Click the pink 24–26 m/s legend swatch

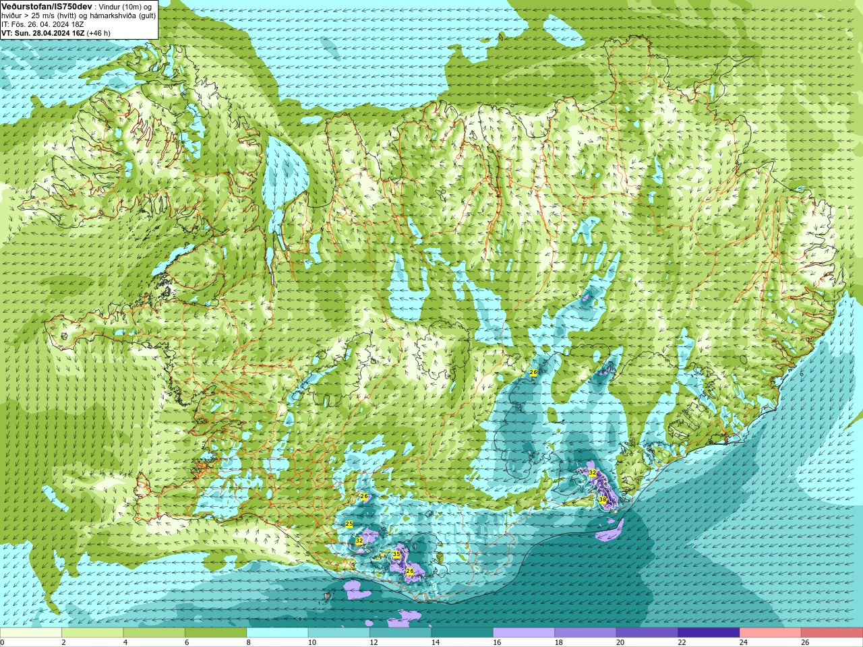tap(771, 633)
